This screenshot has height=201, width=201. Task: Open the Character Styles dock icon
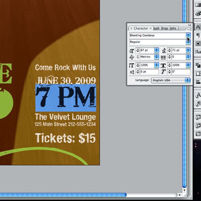click(198, 95)
